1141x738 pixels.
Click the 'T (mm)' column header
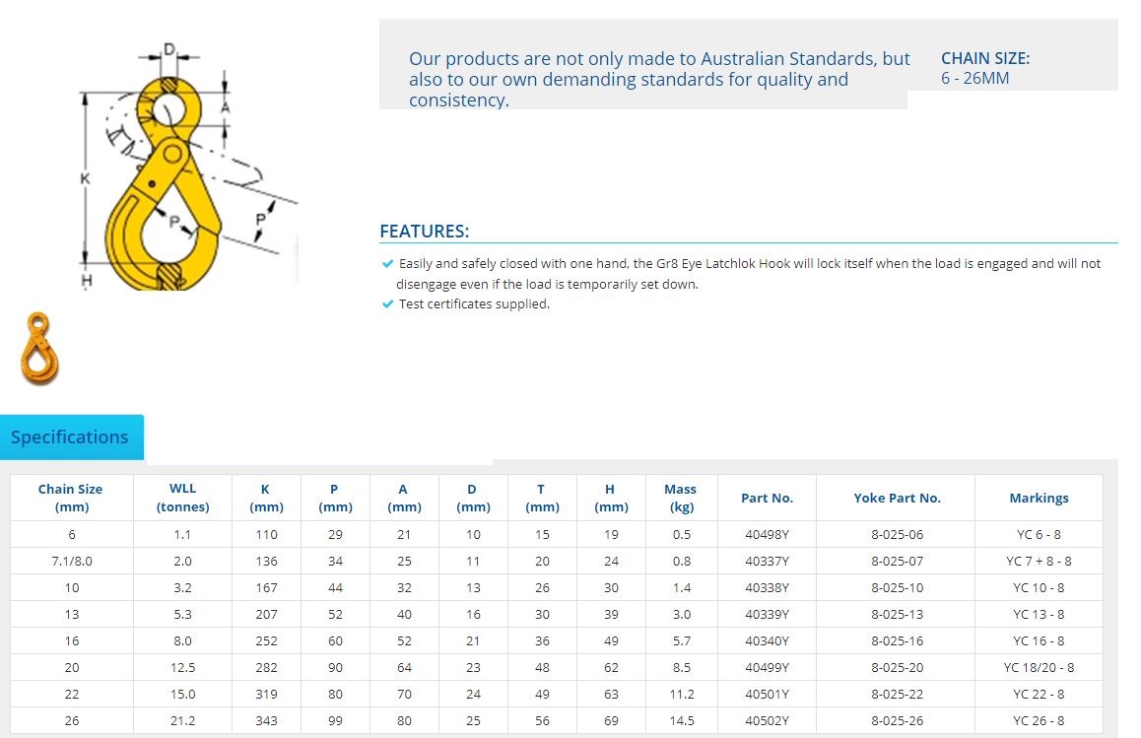click(x=542, y=498)
